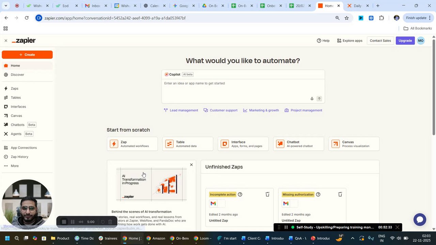Open the Chrome extensions puzzle icon
This screenshot has width=436, height=245.
pos(381,18)
